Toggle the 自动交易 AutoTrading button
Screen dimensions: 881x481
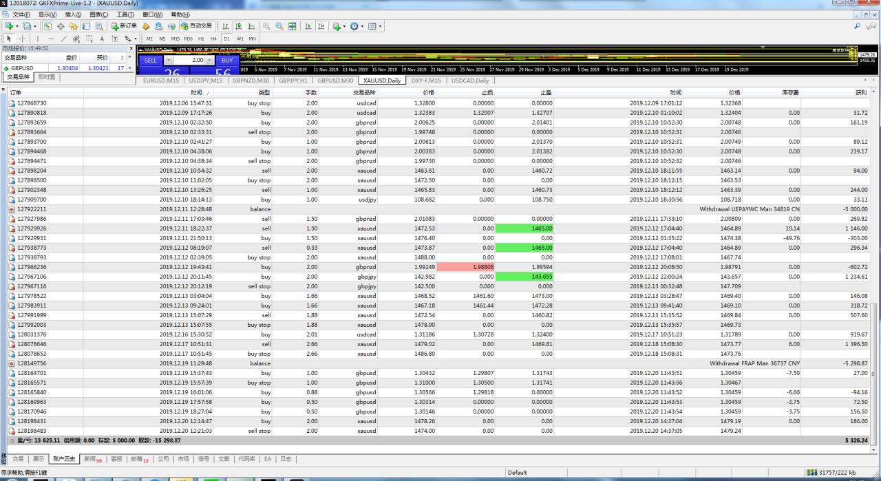(197, 26)
